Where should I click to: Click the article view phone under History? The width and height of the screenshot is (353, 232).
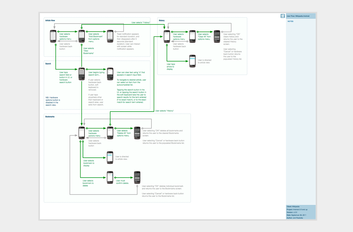[x=192, y=61]
